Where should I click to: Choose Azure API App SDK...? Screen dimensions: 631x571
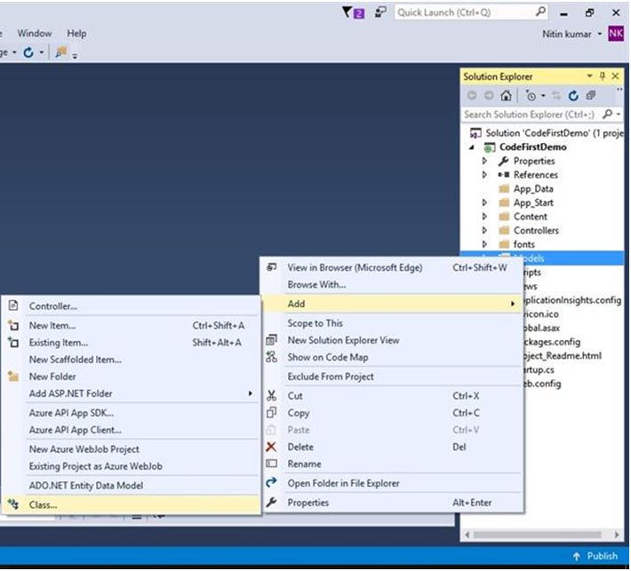tap(131, 413)
